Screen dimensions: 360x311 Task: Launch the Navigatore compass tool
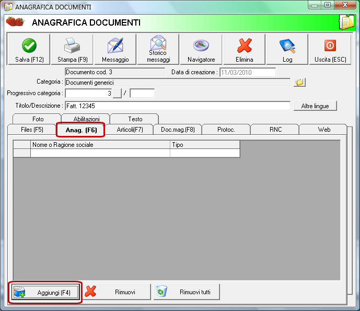point(201,49)
